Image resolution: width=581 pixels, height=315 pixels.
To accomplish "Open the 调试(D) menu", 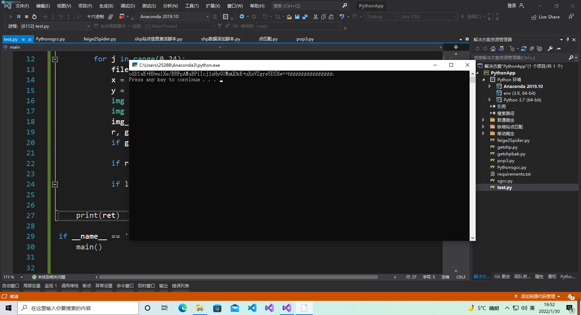I will tap(128, 6).
